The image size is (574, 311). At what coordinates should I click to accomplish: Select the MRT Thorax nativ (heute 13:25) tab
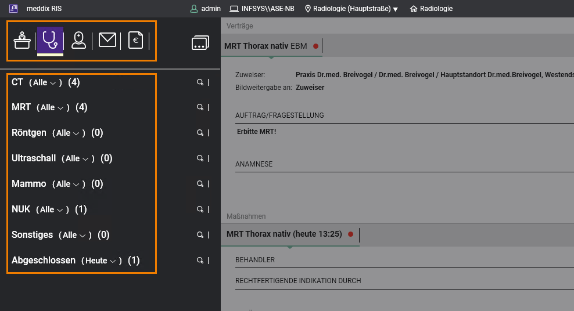click(x=284, y=234)
